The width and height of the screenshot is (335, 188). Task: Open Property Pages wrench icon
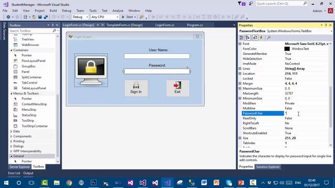(269, 38)
